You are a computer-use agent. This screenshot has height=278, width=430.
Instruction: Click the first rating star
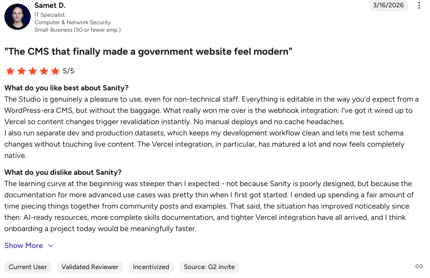point(10,71)
